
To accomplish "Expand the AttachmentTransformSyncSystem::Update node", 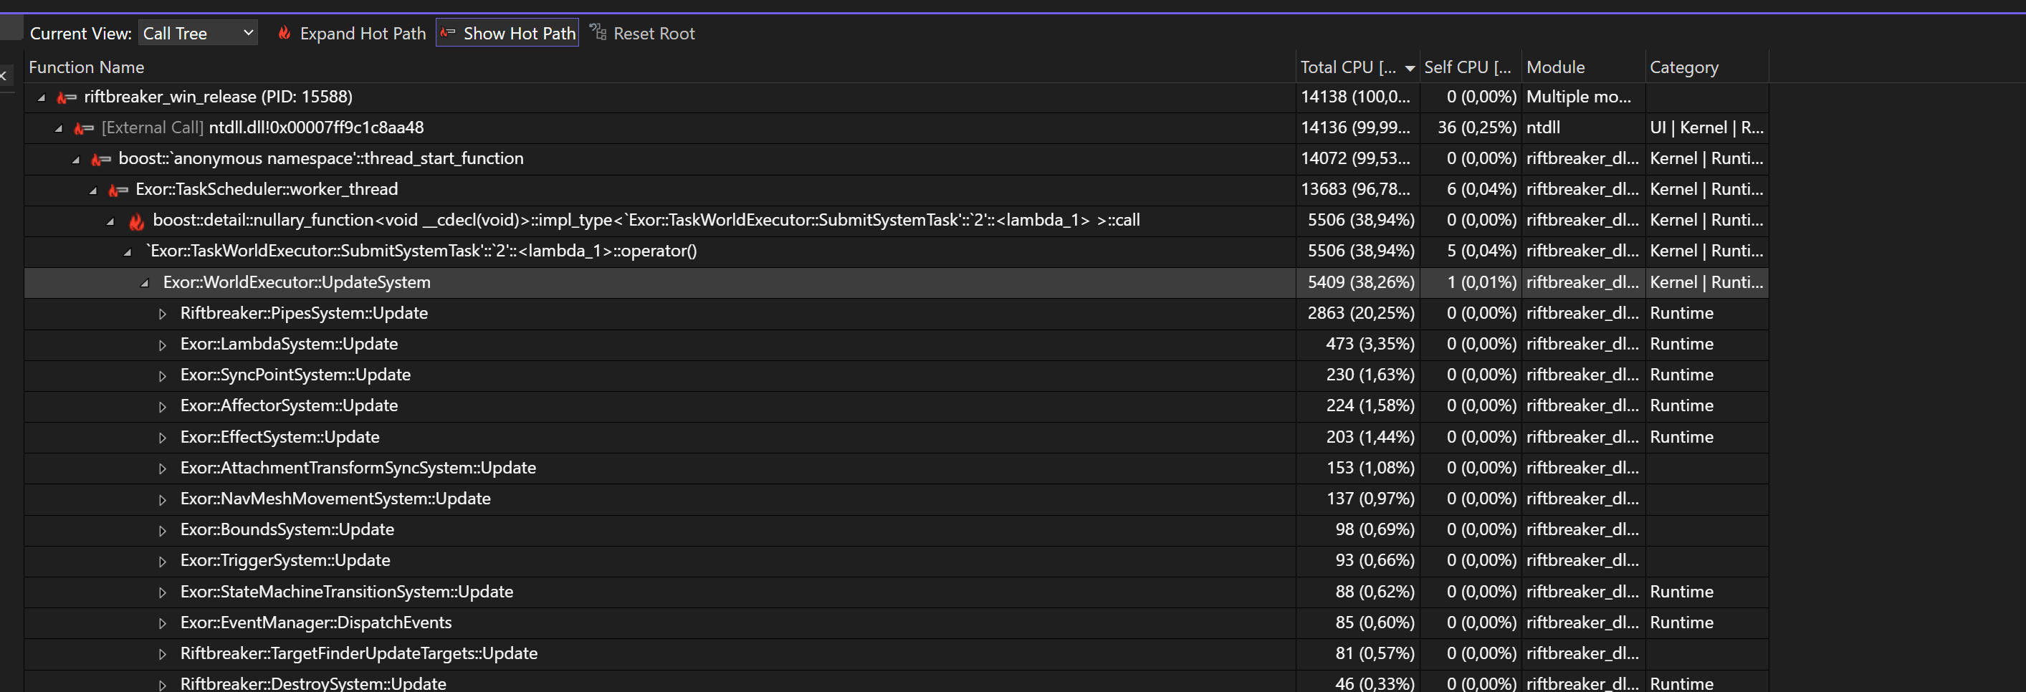I will pyautogui.click(x=162, y=468).
